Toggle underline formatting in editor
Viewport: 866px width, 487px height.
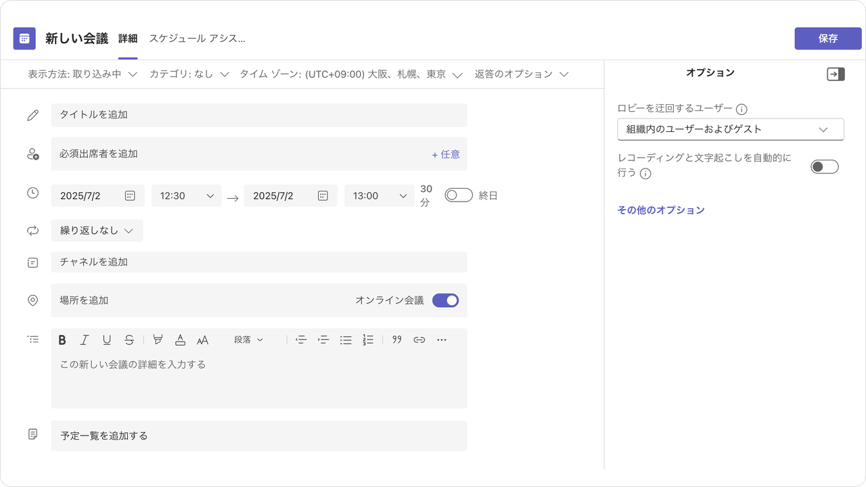(107, 340)
